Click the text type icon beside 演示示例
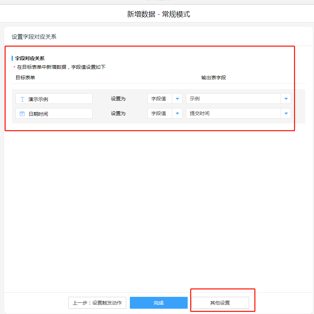The height and width of the screenshot is (314, 314). [22, 99]
